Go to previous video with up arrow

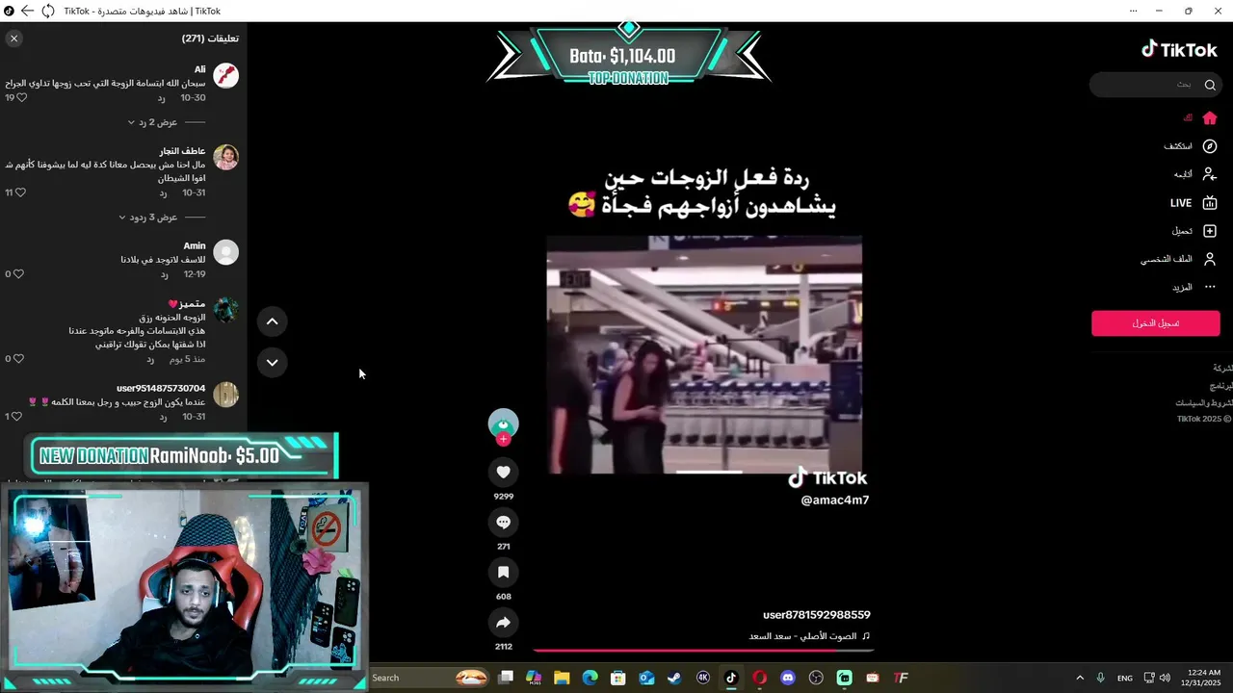coord(272,321)
